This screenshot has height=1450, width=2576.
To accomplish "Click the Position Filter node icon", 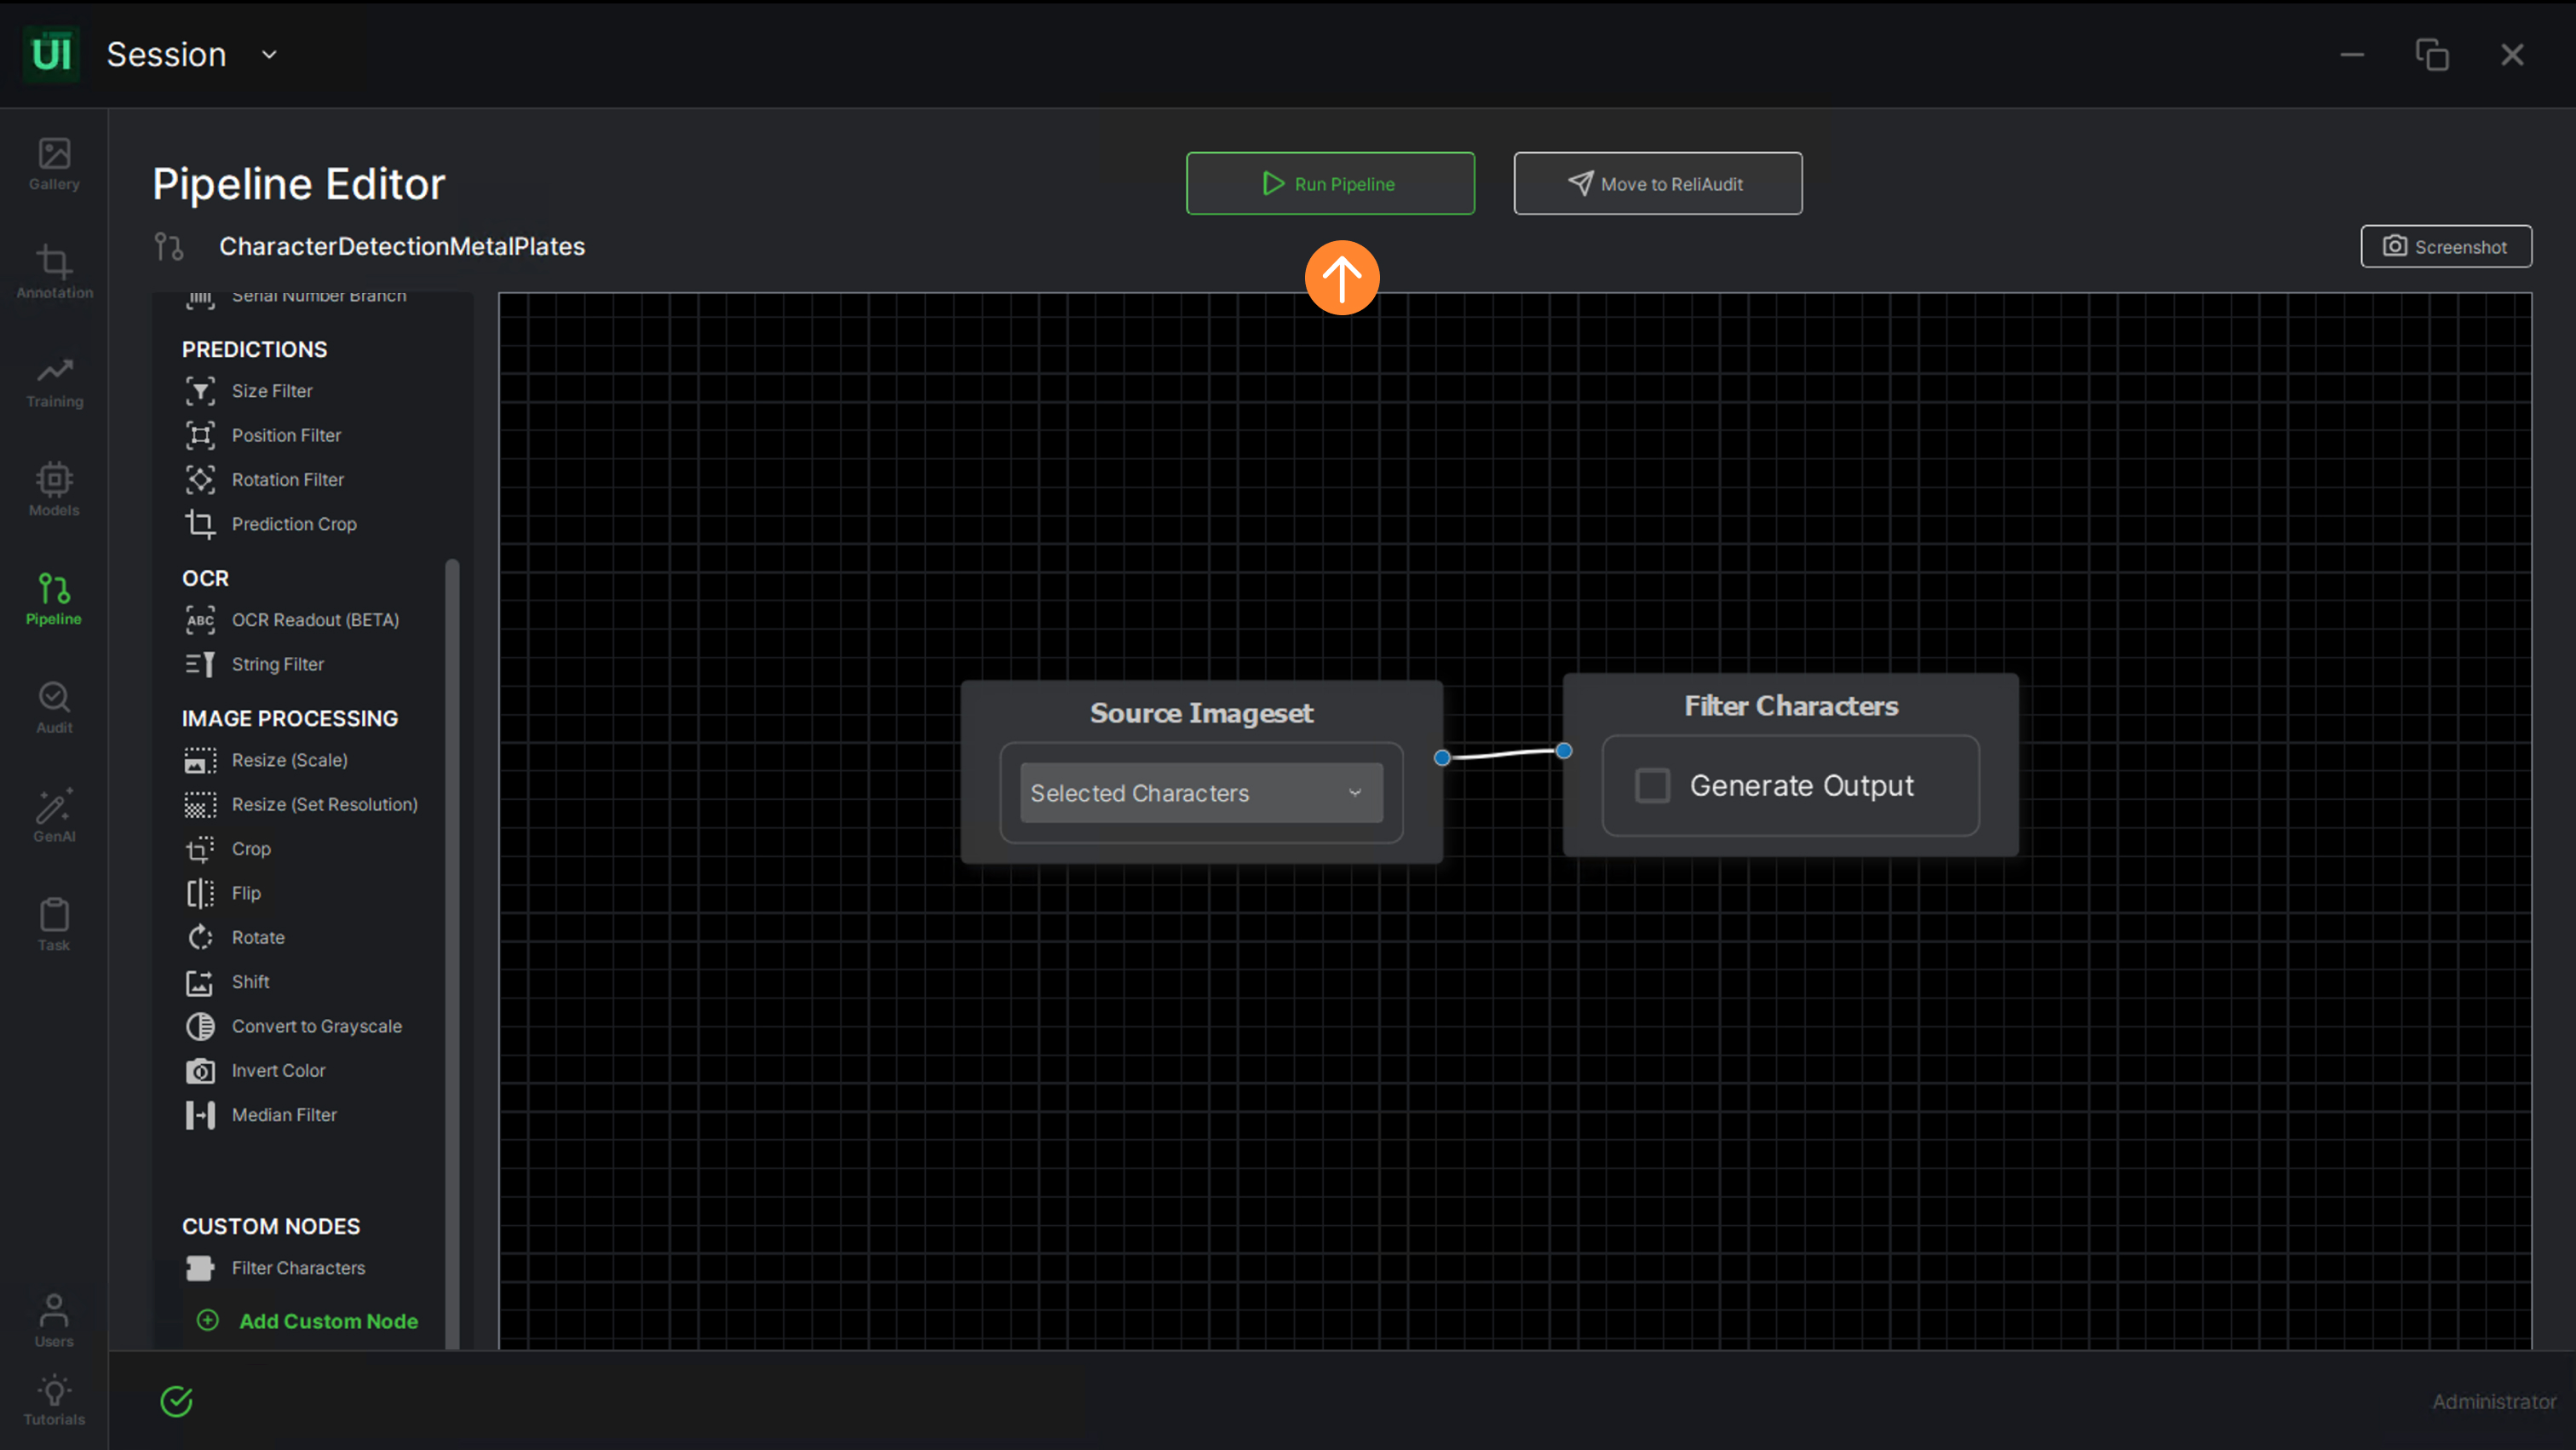I will pos(200,435).
